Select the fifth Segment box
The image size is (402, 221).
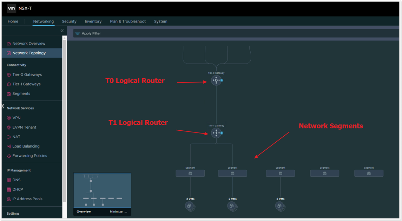click(369, 173)
